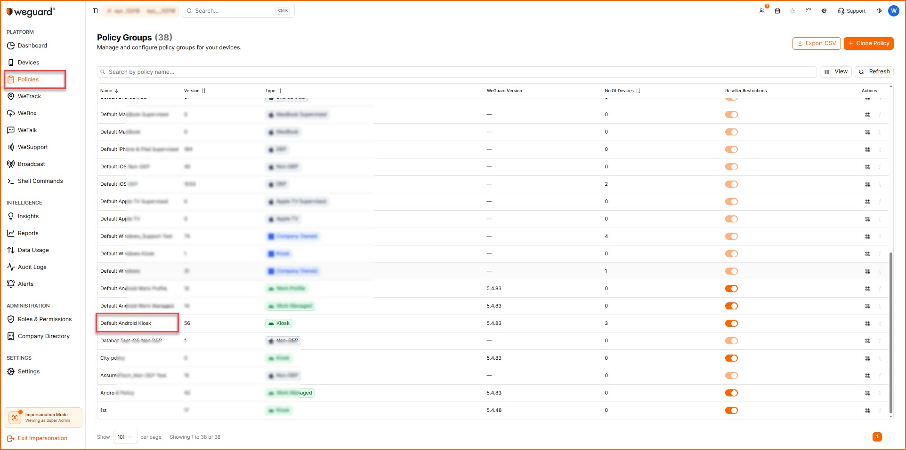Open more options in the City policy row
Viewport: 906px width, 450px height.
click(x=880, y=358)
